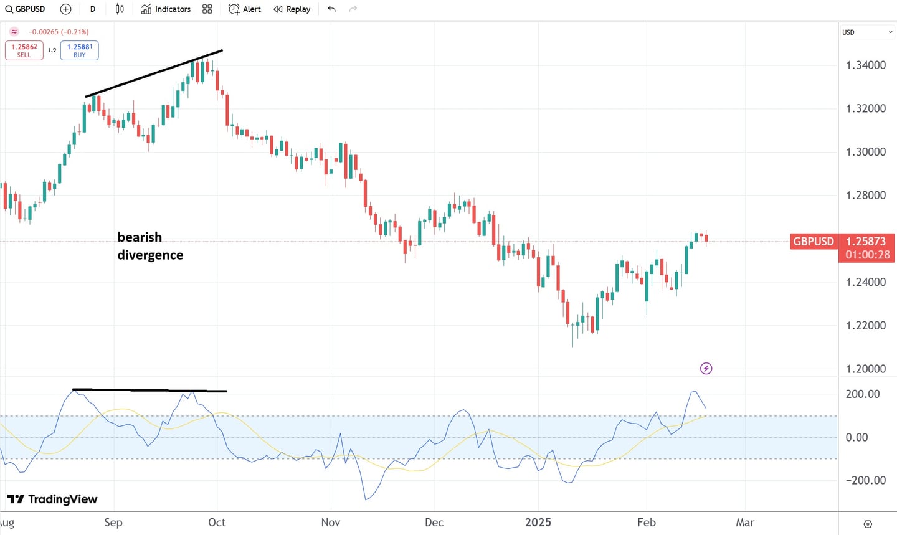Expand Indicators via its label text
This screenshot has width=897, height=535.
coord(173,9)
